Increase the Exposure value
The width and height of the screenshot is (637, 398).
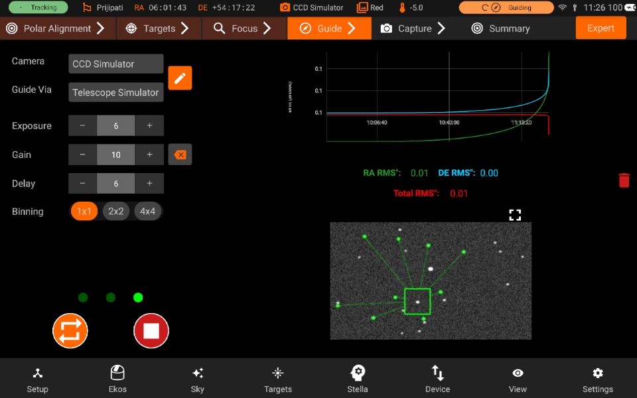(x=149, y=125)
